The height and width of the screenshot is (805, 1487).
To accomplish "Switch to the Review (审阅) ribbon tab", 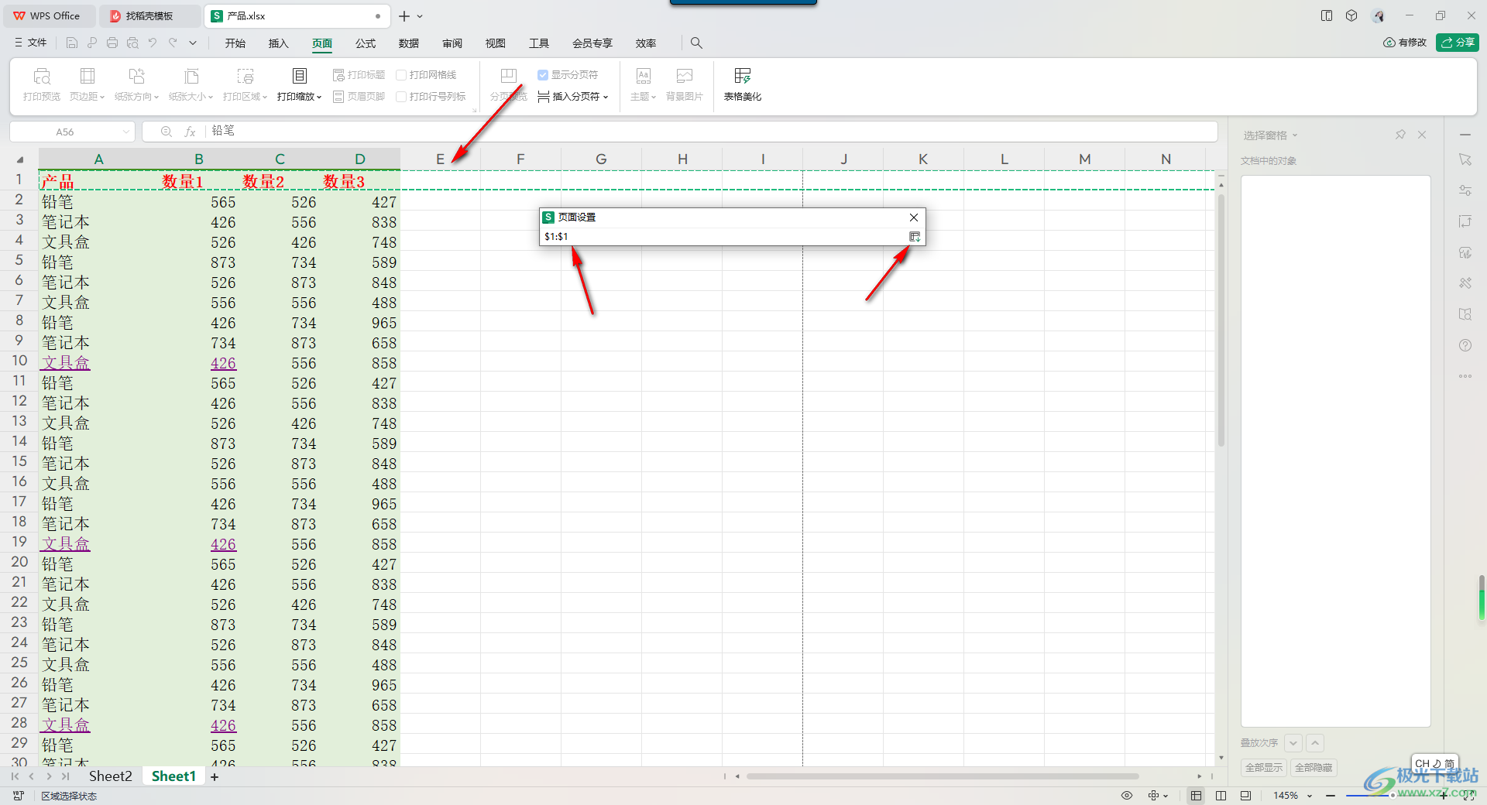I will (x=452, y=43).
